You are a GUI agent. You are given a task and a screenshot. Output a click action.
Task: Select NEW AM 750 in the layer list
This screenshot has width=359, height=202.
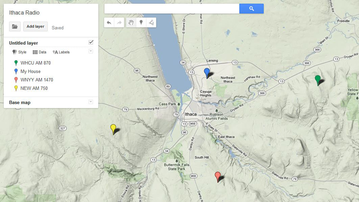[34, 88]
